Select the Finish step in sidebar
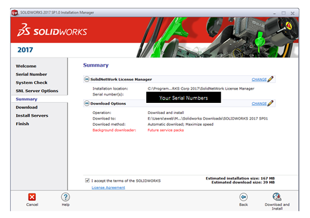The width and height of the screenshot is (310, 218). (22, 124)
